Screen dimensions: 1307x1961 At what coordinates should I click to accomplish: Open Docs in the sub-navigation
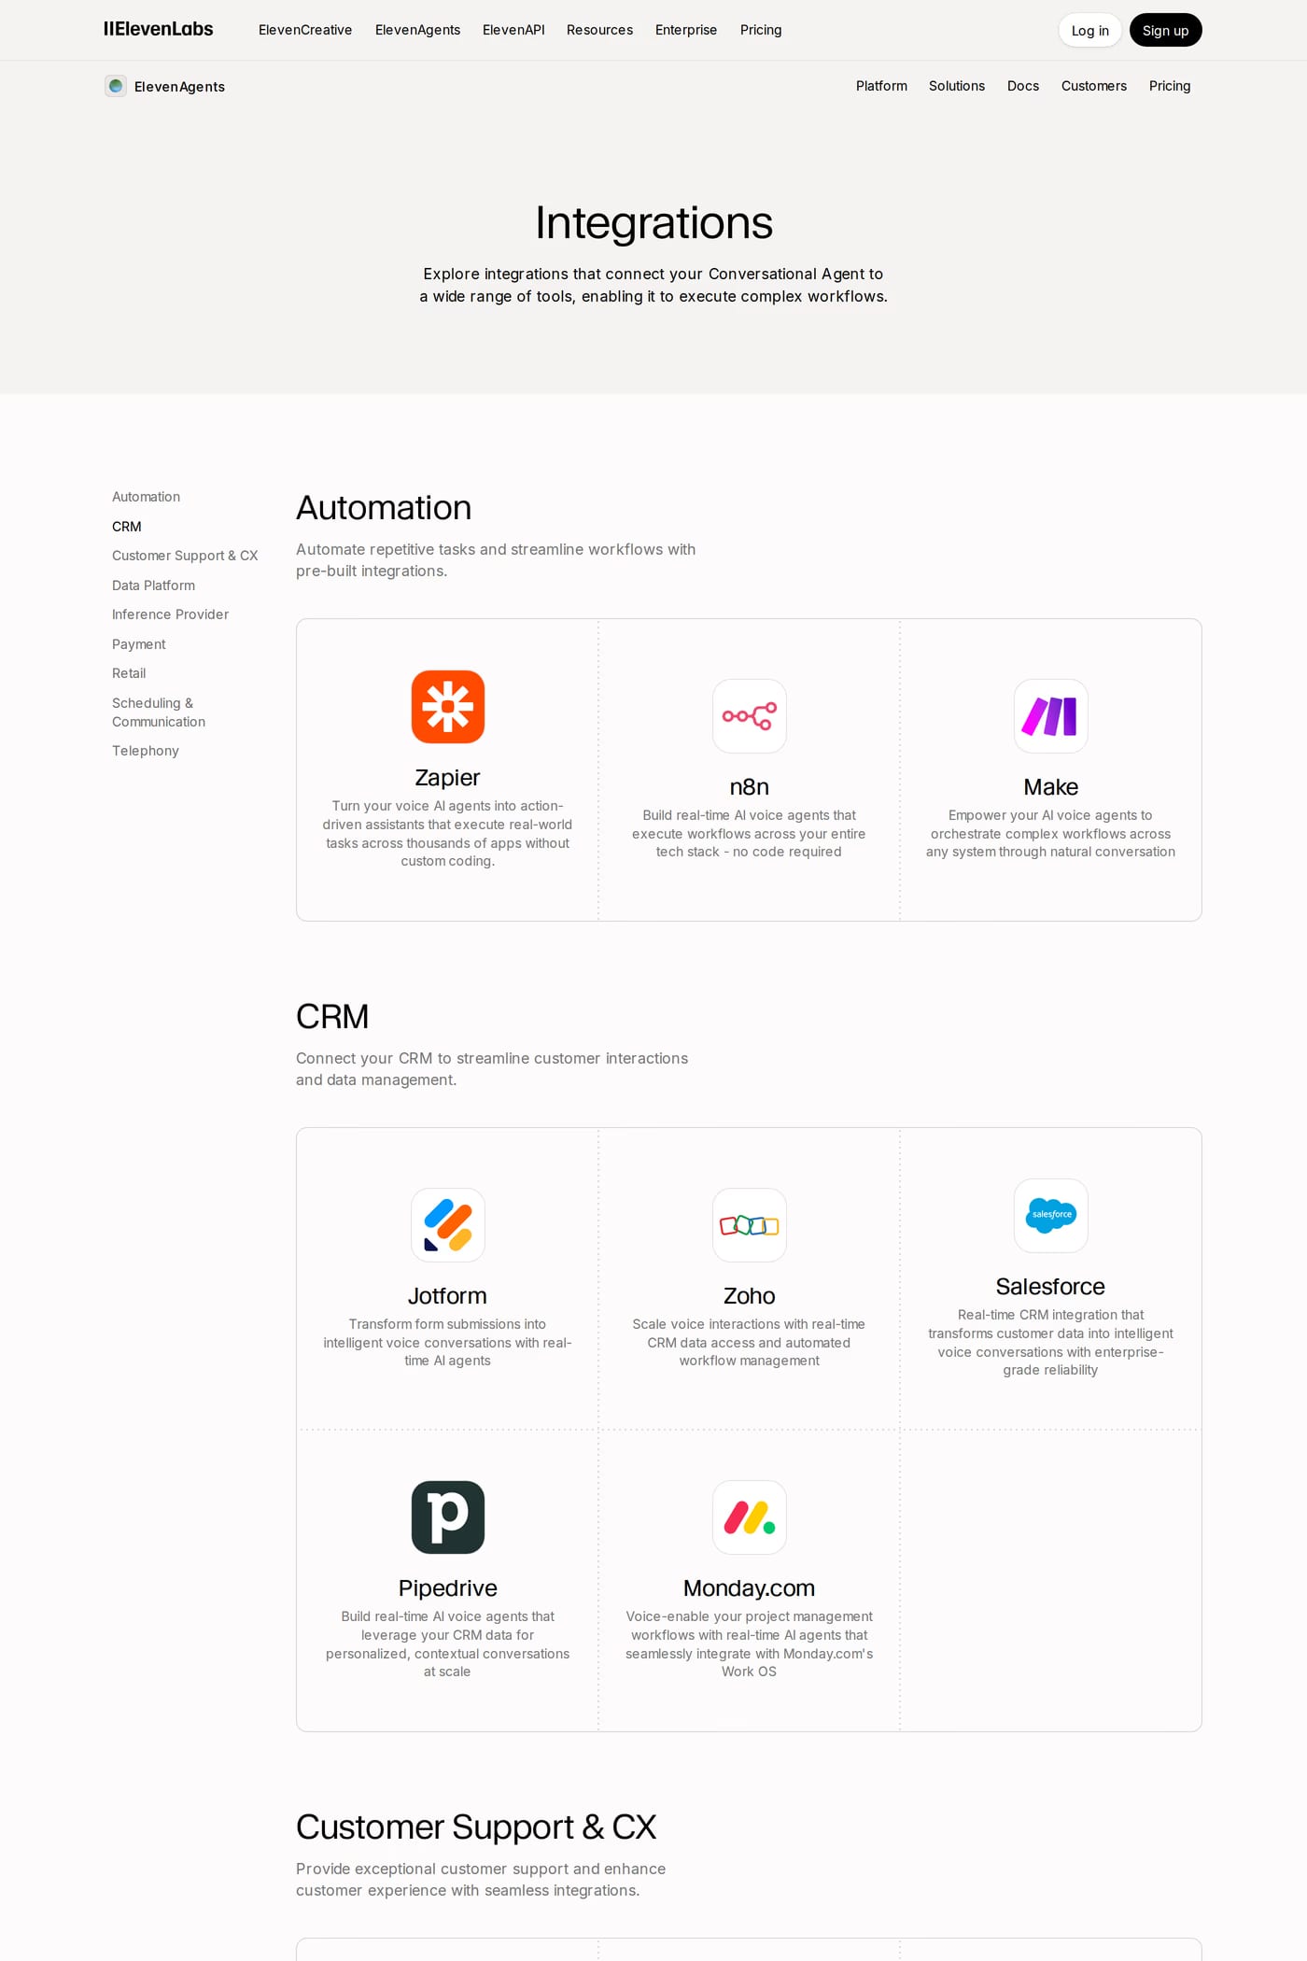click(x=1023, y=86)
